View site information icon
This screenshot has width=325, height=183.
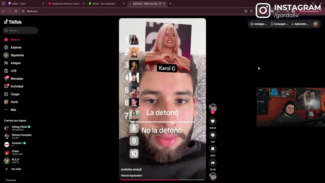click(23, 11)
